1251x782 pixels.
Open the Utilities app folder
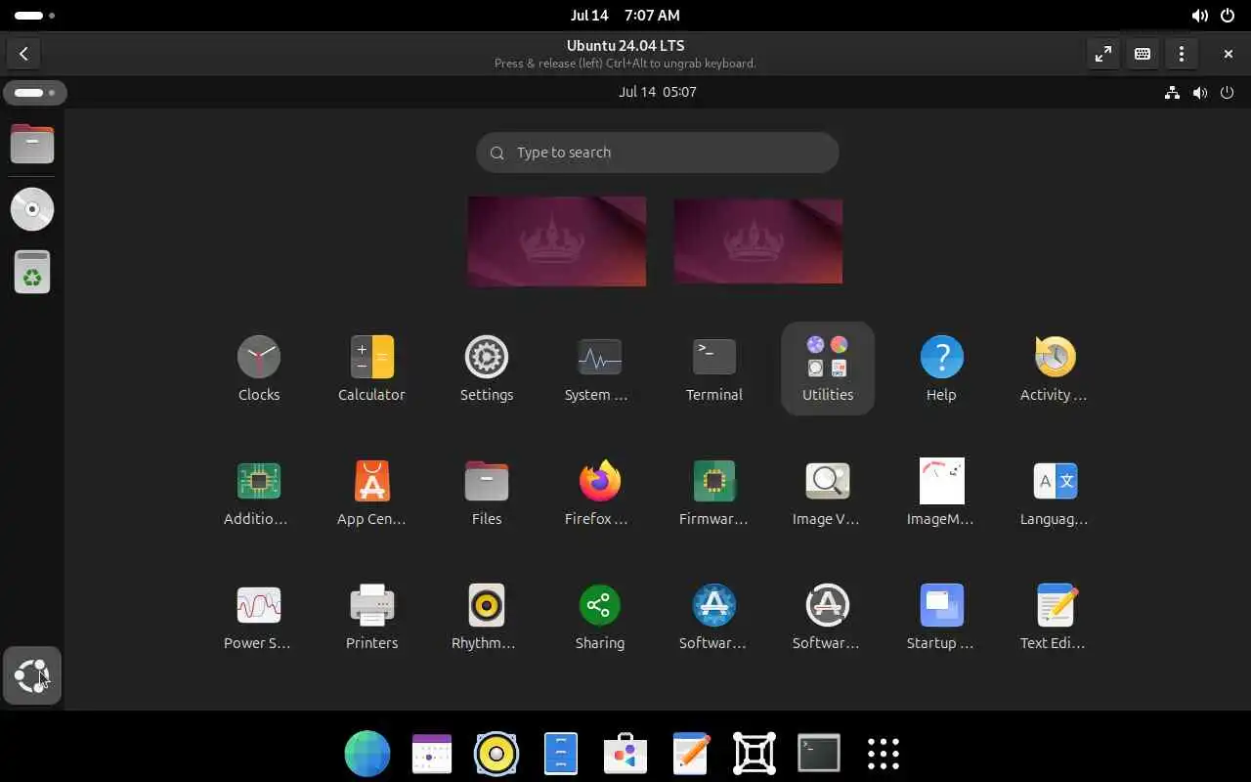click(828, 369)
